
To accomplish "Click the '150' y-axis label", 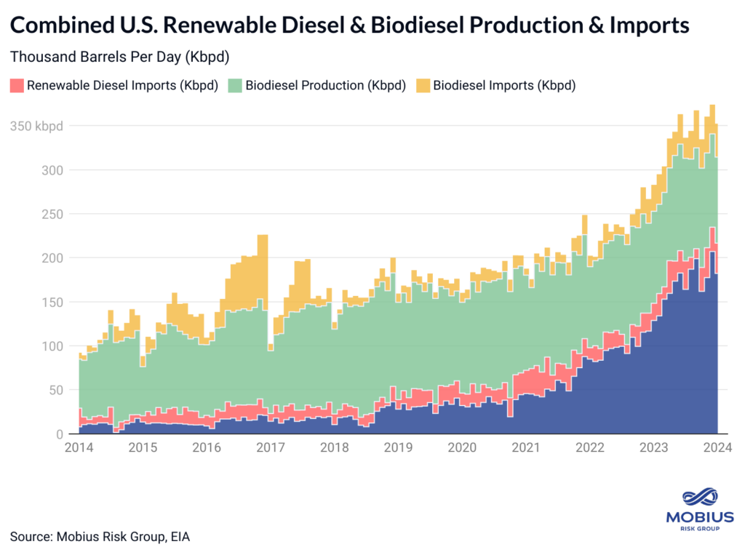I will (52, 302).
